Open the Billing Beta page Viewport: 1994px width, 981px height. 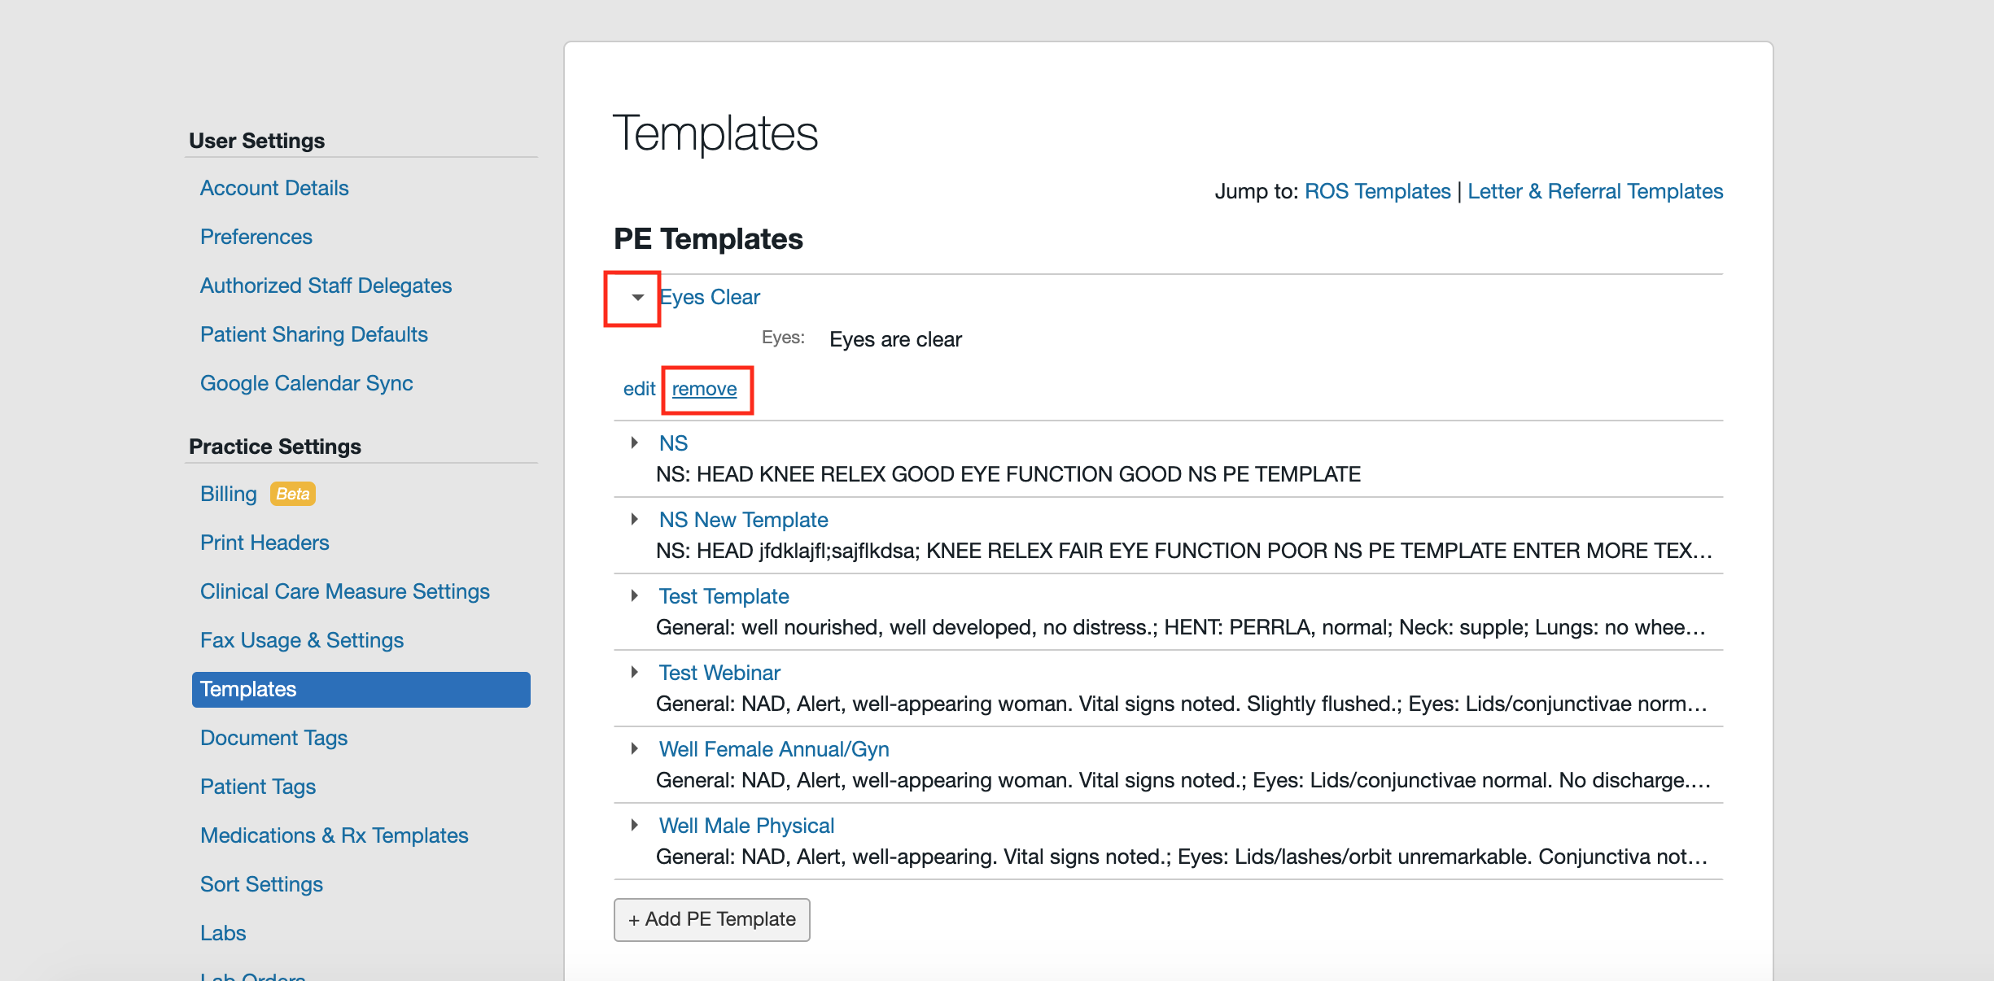click(228, 493)
